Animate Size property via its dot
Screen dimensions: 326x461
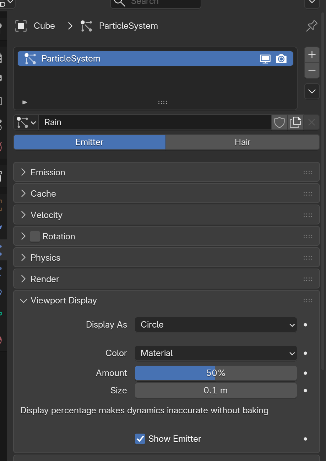point(305,391)
